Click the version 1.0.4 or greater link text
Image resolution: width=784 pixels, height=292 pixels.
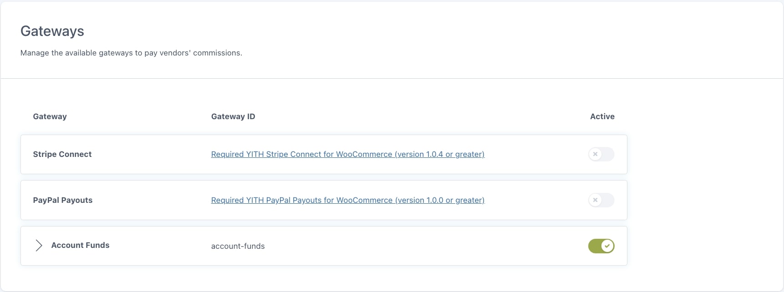(x=439, y=154)
